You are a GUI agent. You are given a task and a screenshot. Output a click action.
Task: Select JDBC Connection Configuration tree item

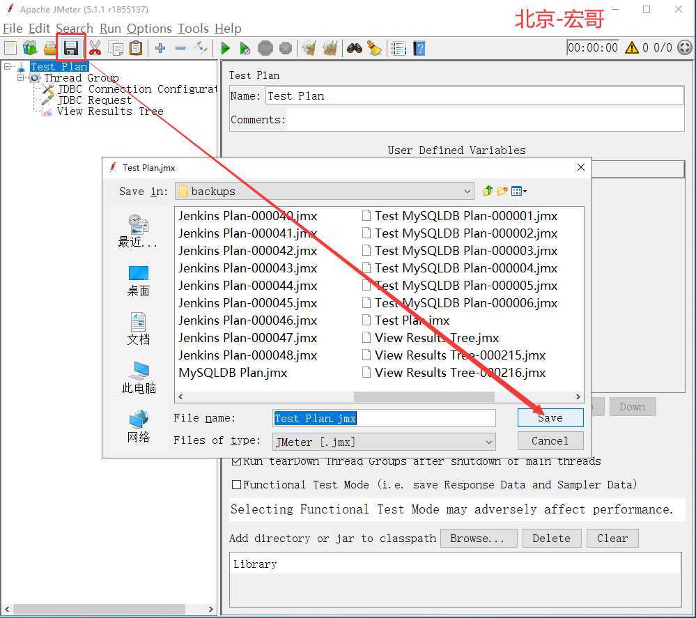pyautogui.click(x=137, y=88)
